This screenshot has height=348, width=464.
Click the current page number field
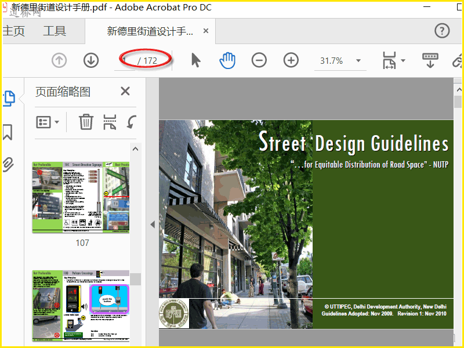pyautogui.click(x=125, y=61)
